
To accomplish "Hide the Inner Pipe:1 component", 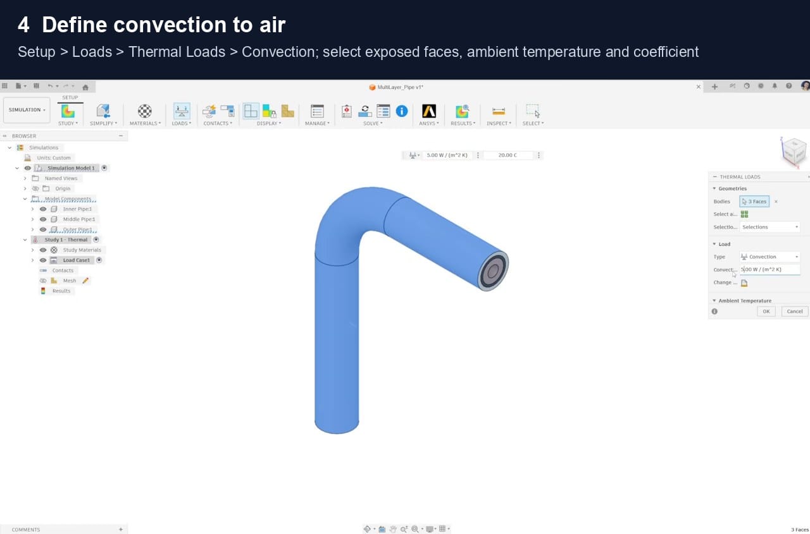I will click(x=43, y=209).
